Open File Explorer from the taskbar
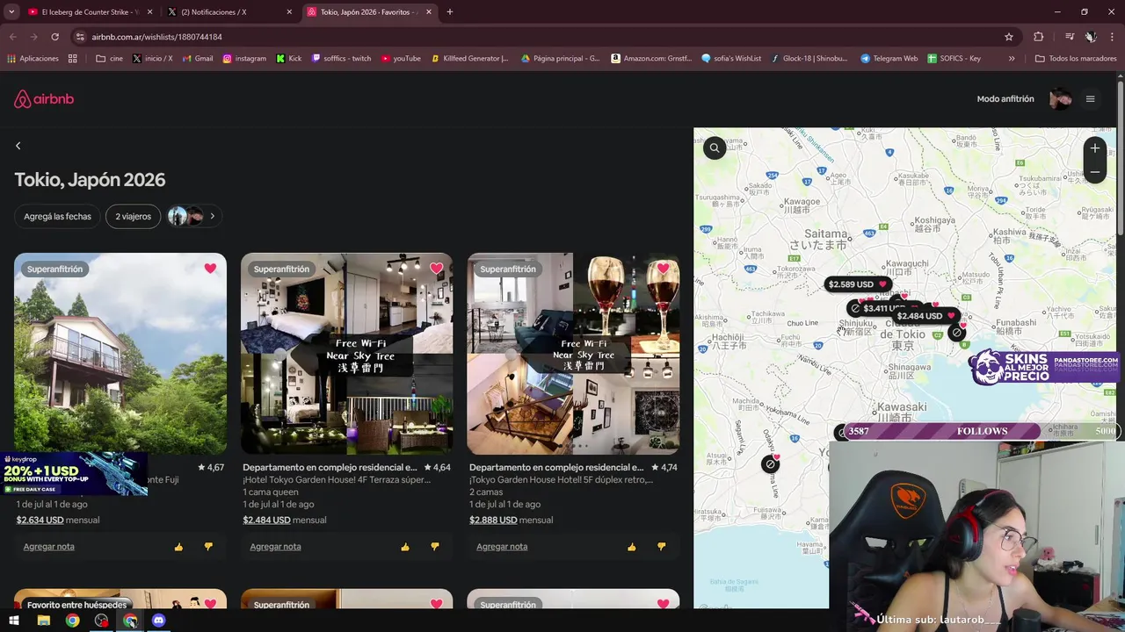Image resolution: width=1125 pixels, height=632 pixels. pyautogui.click(x=43, y=621)
